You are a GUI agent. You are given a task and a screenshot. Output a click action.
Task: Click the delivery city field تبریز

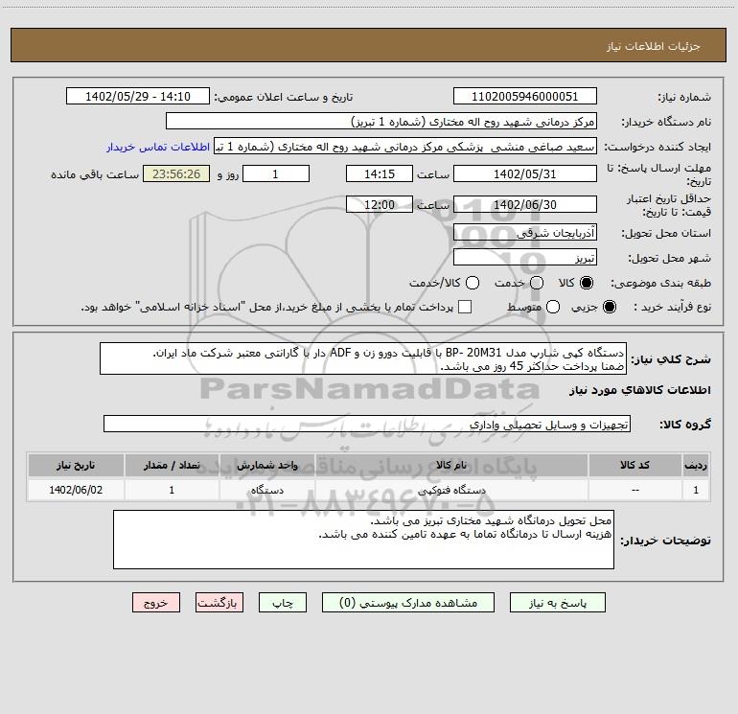[525, 257]
